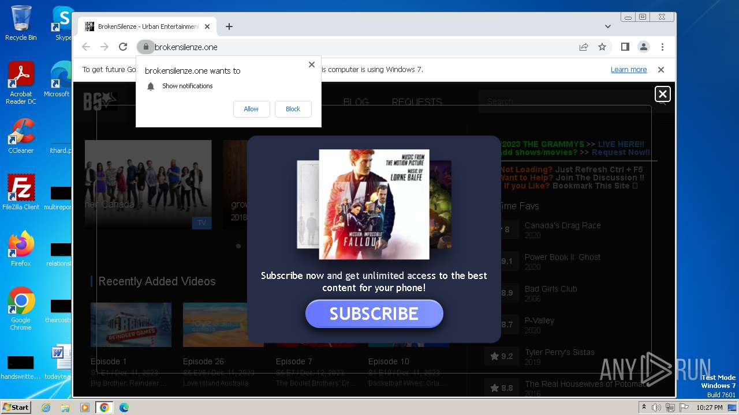Close the subscribe overlay ad

point(663,94)
